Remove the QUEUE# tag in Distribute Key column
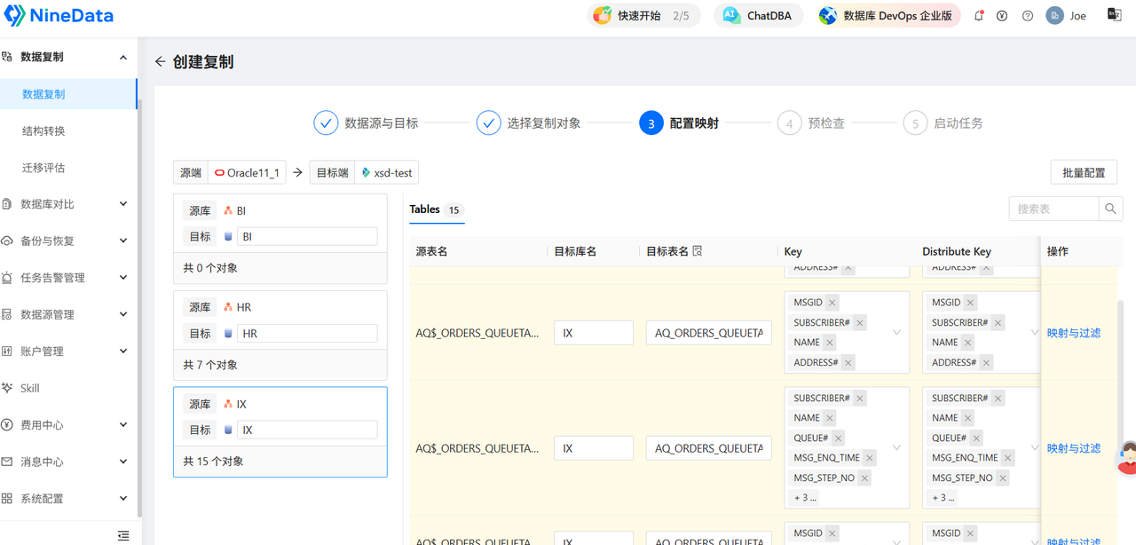1136x545 pixels. (x=976, y=438)
